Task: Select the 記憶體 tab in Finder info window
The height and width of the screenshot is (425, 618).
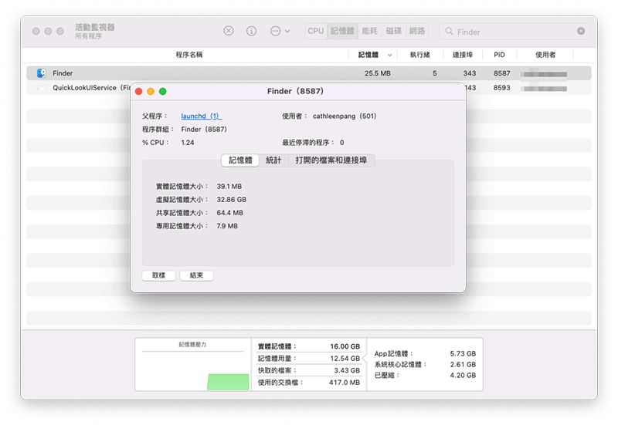Action: click(x=240, y=160)
